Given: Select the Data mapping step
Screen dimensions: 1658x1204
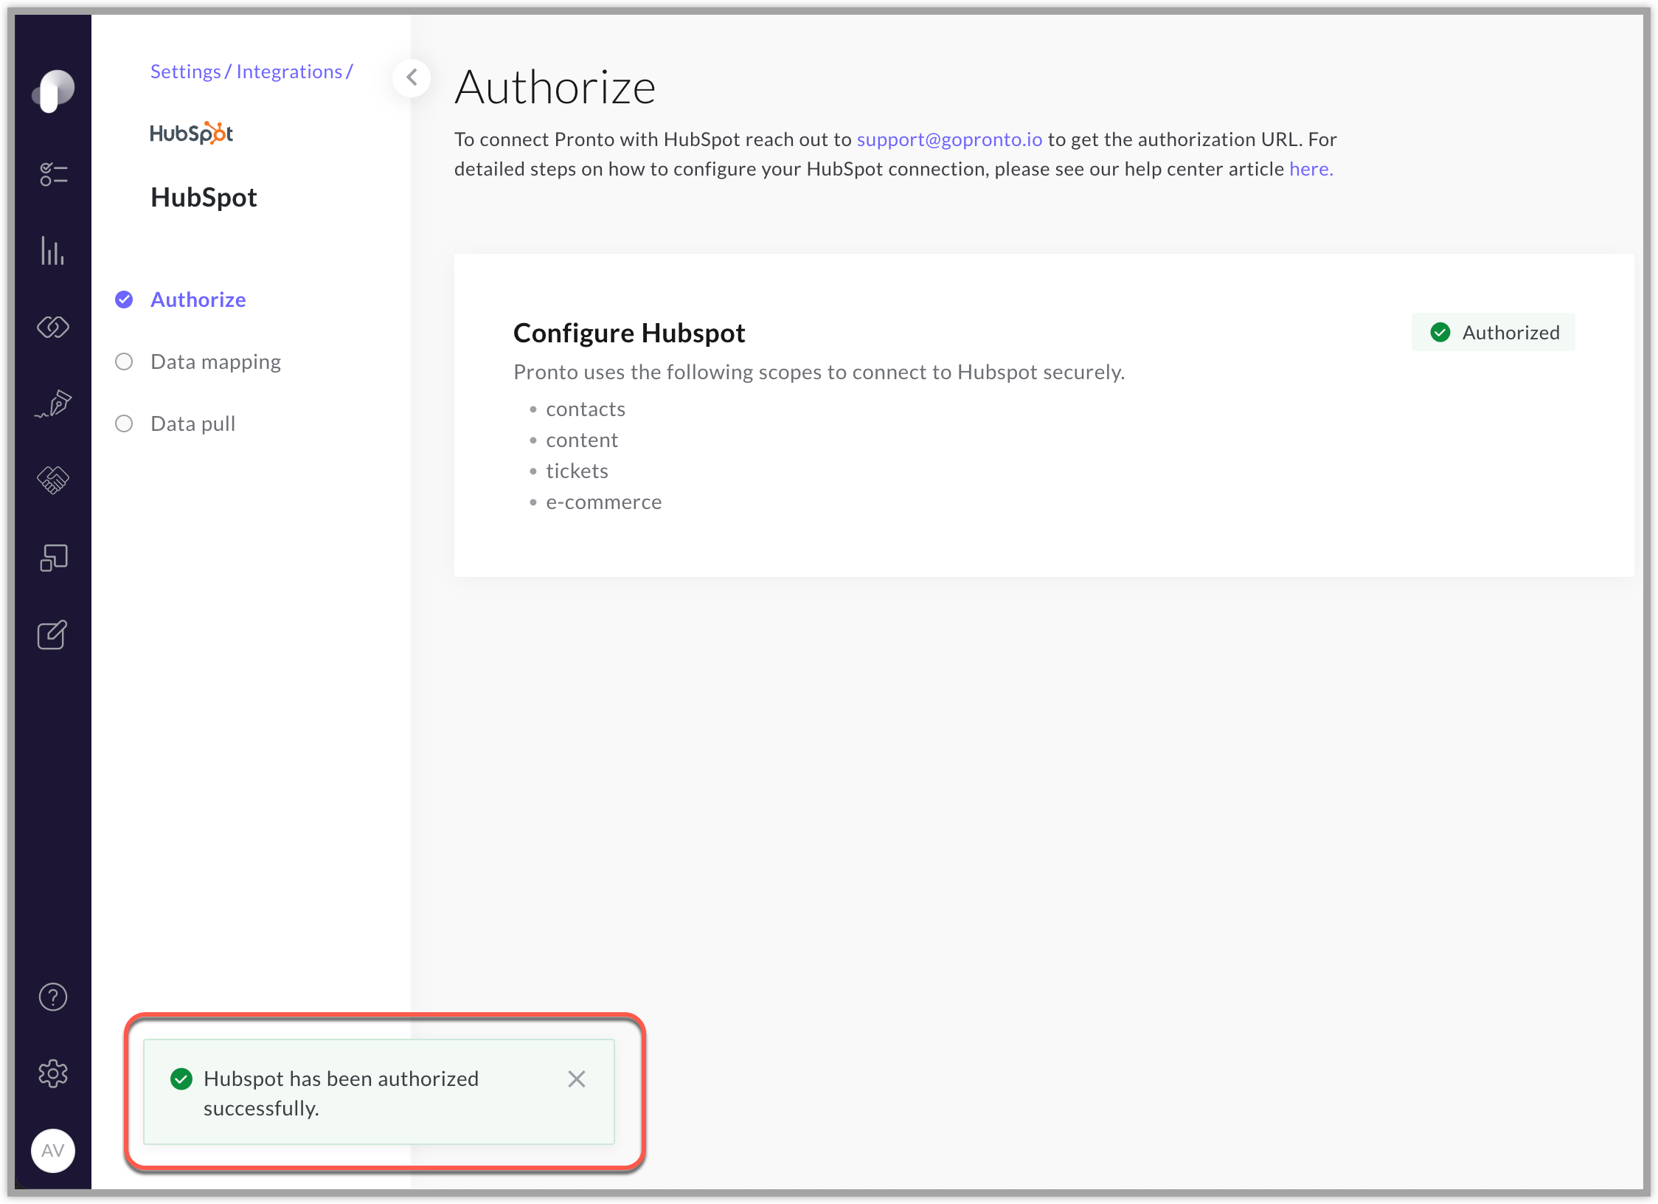Looking at the screenshot, I should (215, 362).
